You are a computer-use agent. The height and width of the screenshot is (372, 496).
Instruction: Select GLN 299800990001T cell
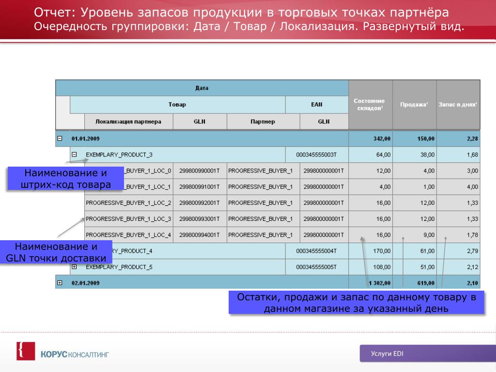point(200,171)
